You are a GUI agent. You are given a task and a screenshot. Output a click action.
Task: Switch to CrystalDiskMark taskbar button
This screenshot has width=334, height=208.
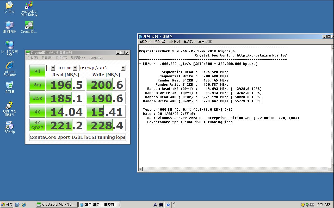57,205
